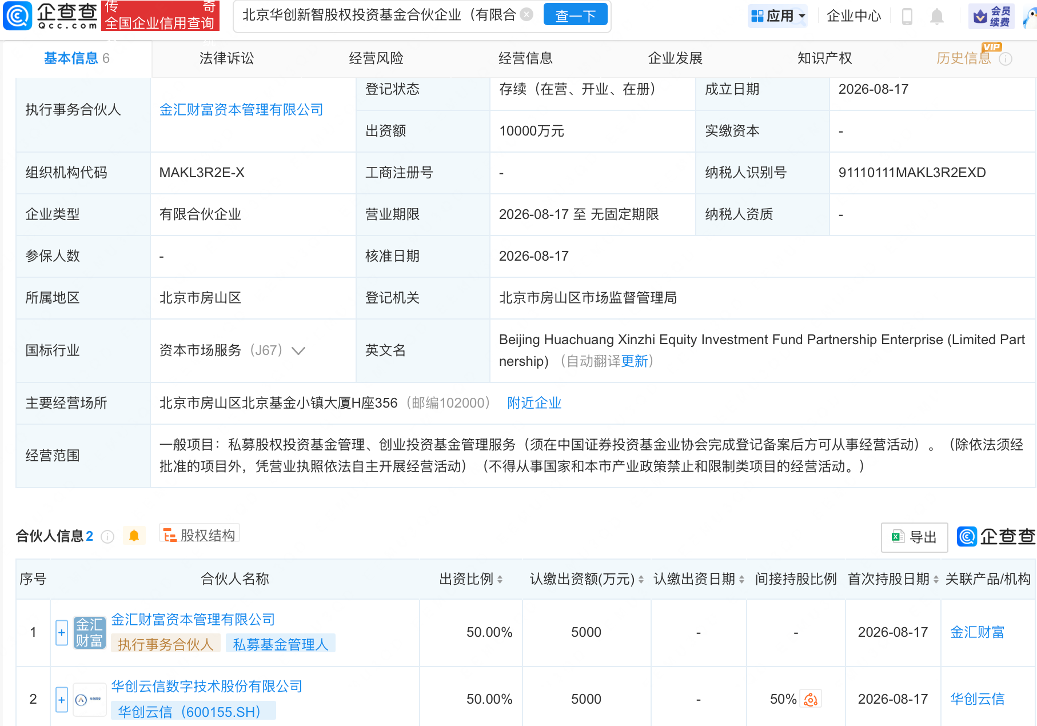Image resolution: width=1037 pixels, height=726 pixels.
Task: Click the 10000万元 capital value
Action: 532,131
